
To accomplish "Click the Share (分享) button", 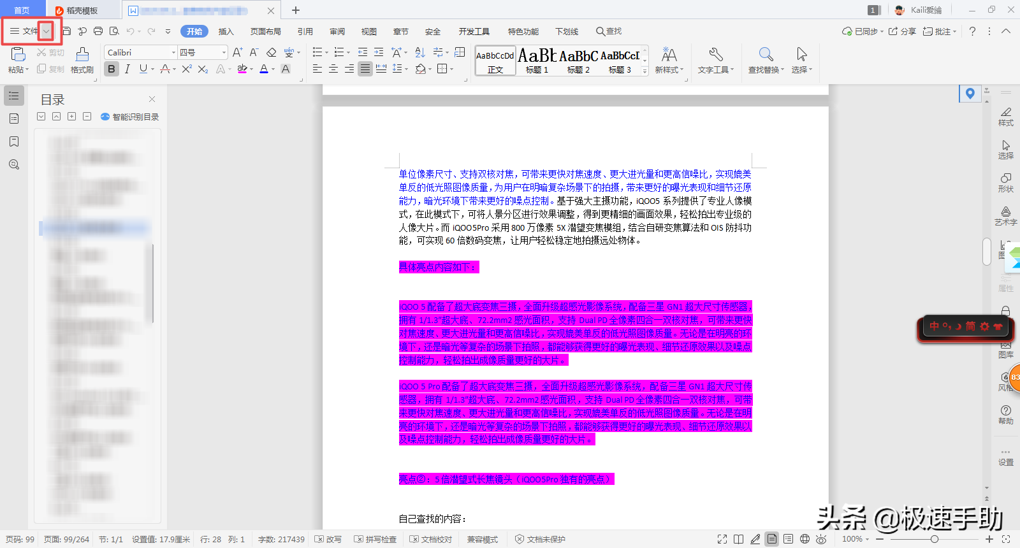I will 902,31.
